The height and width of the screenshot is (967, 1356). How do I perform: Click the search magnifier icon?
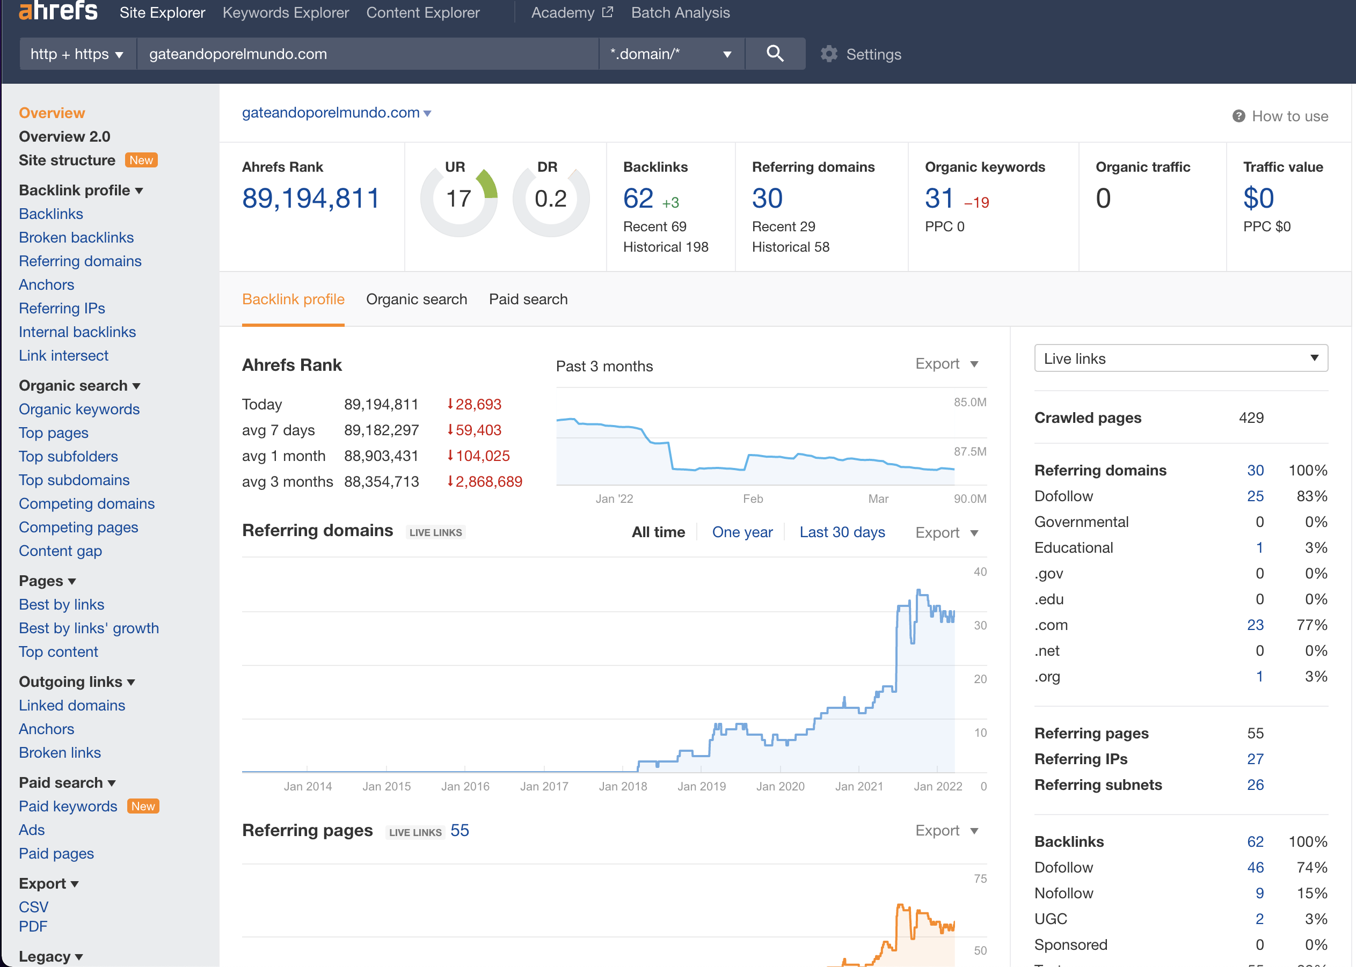tap(775, 54)
